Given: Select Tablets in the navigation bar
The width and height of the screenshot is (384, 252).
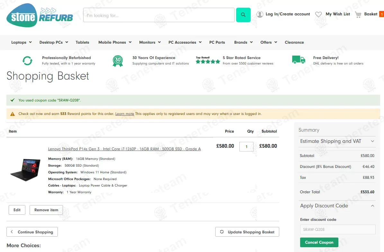Looking at the screenshot, I should tap(82, 42).
